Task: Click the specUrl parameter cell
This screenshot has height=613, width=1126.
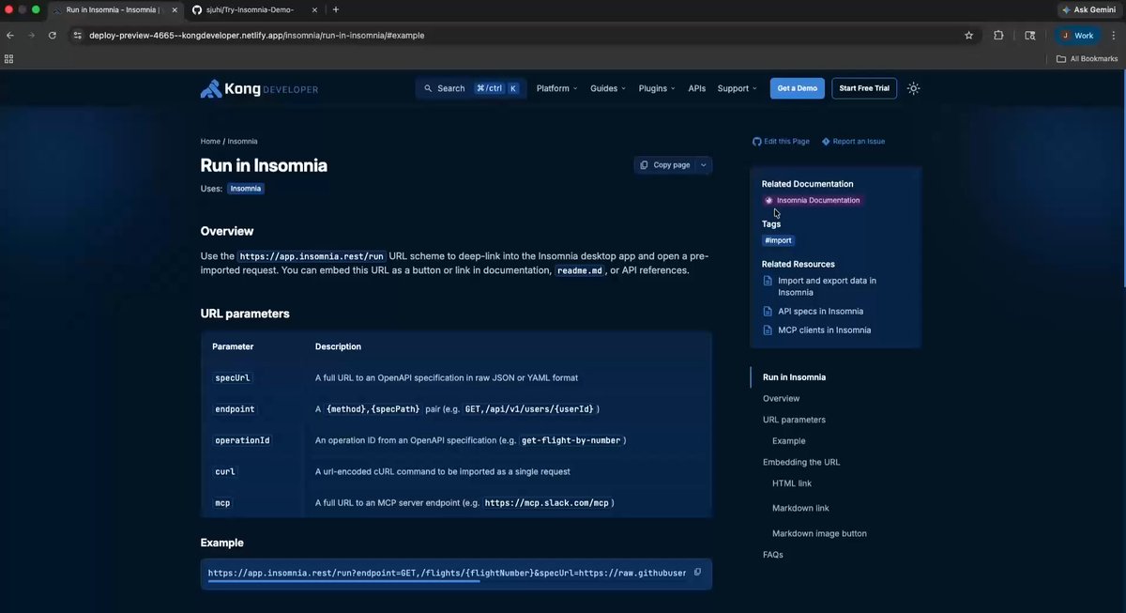Action: [233, 378]
